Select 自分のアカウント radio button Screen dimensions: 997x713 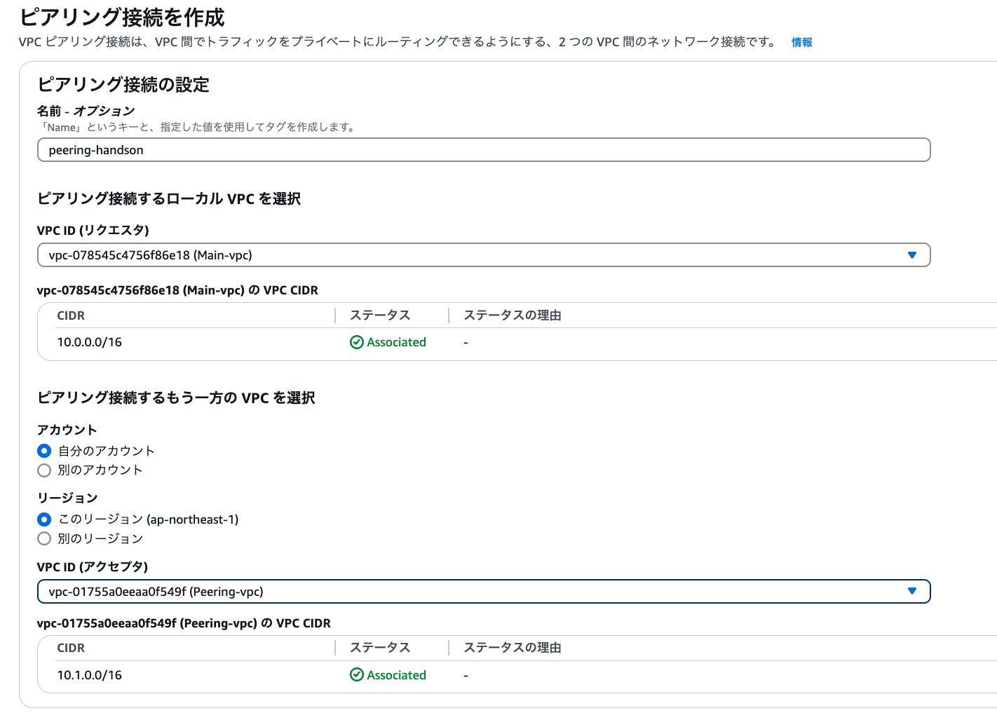[x=44, y=451]
